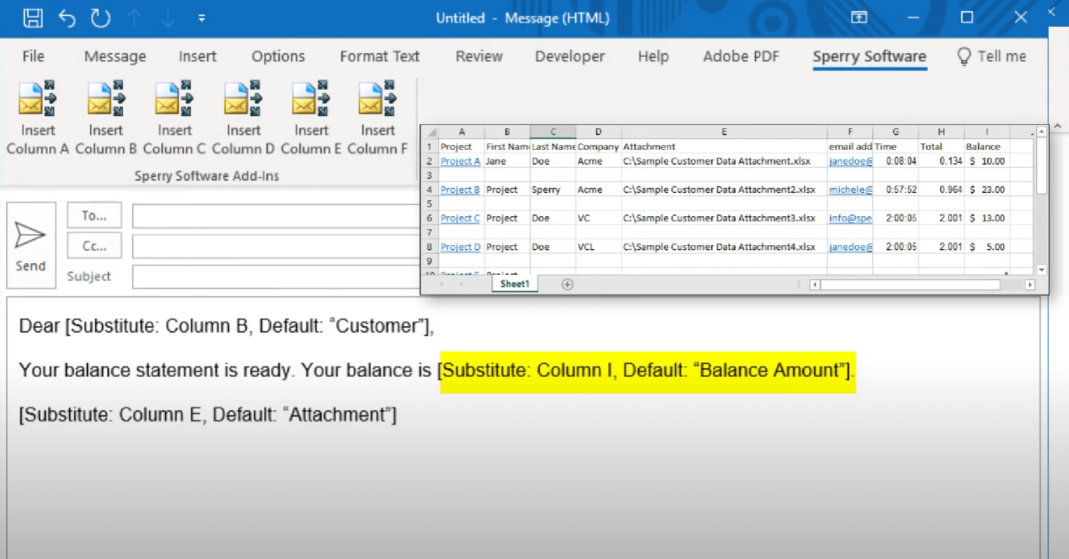Click the Undo icon

click(67, 19)
